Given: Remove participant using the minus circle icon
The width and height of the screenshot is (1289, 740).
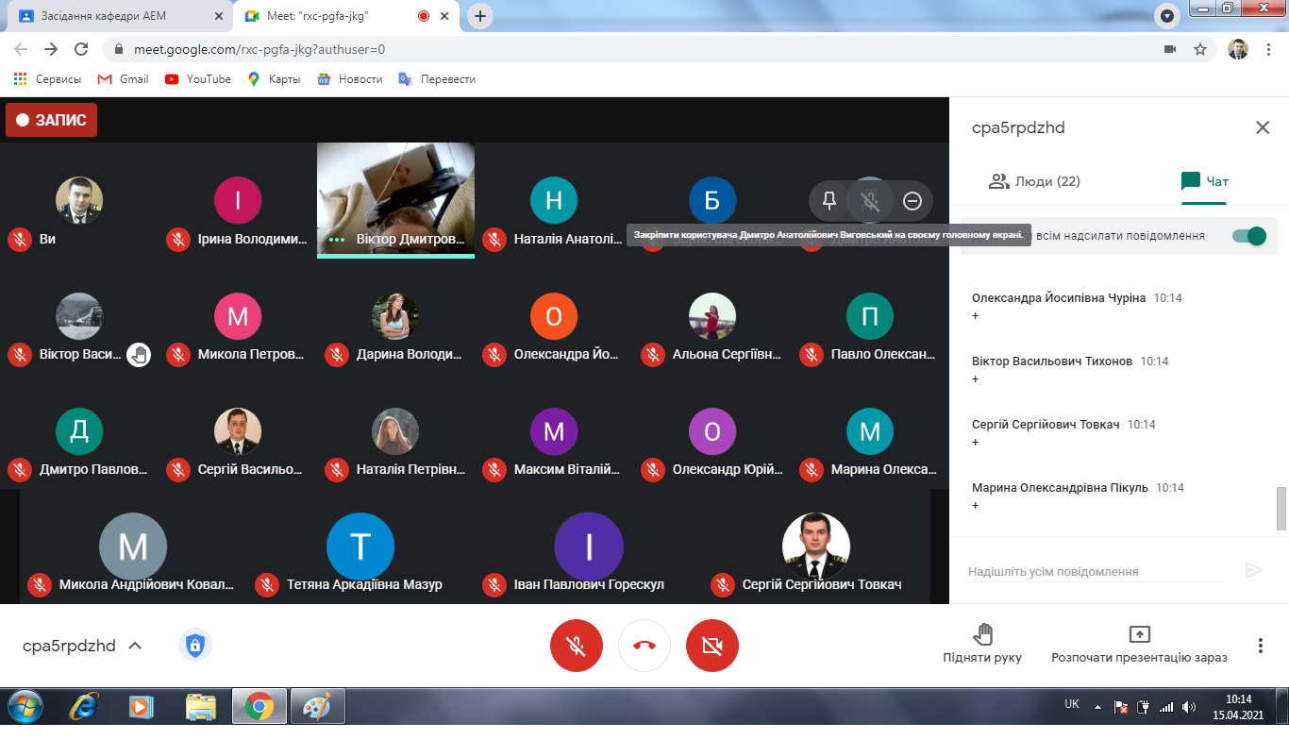Looking at the screenshot, I should (912, 200).
